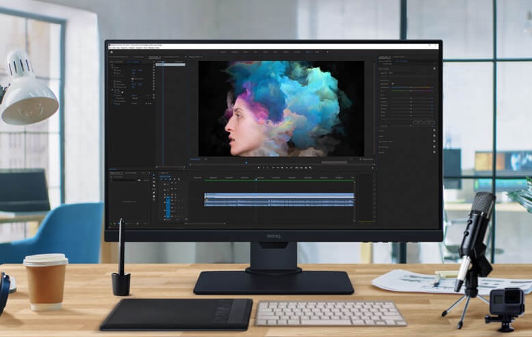
Task: Open Program Monitor settings wrench icon
Action: click(x=360, y=159)
